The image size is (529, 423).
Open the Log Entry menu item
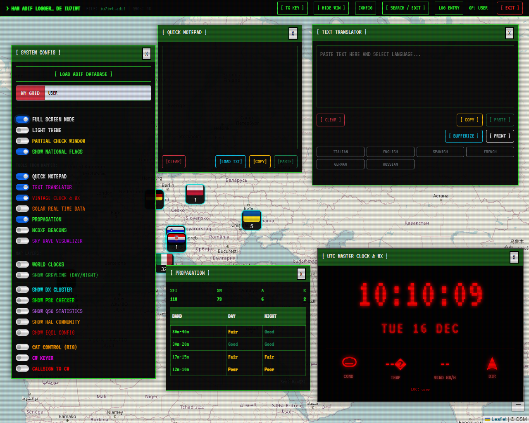pos(449,8)
